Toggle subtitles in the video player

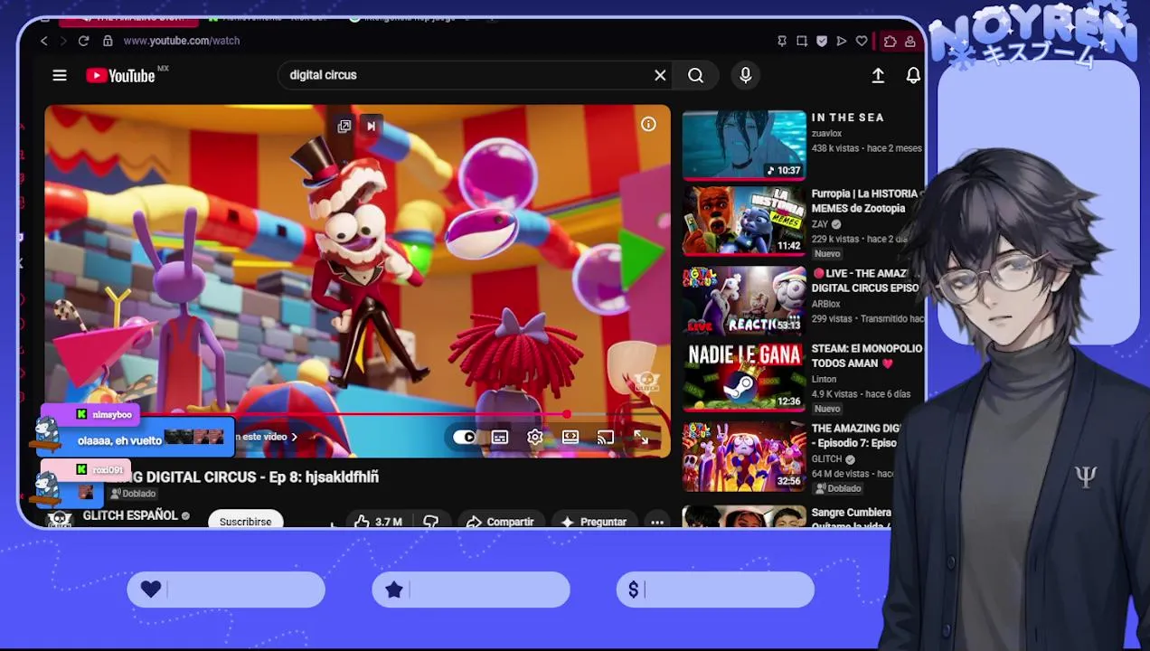pyautogui.click(x=500, y=438)
